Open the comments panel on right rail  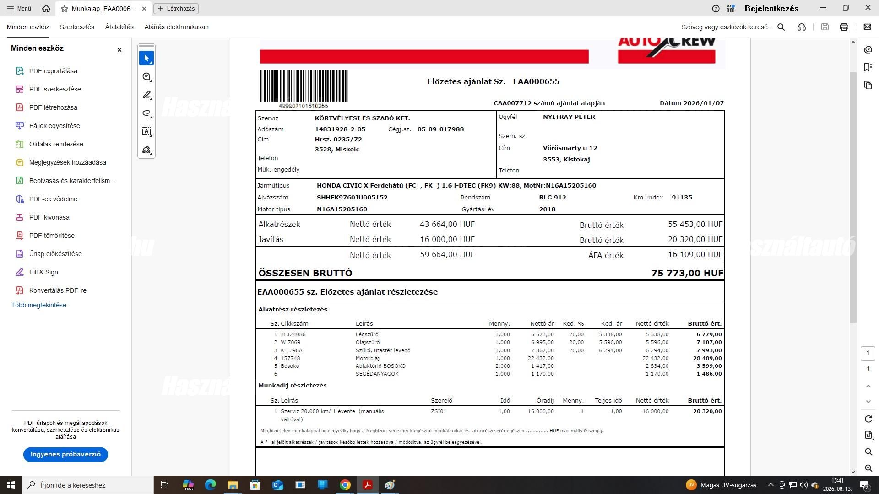click(868, 49)
